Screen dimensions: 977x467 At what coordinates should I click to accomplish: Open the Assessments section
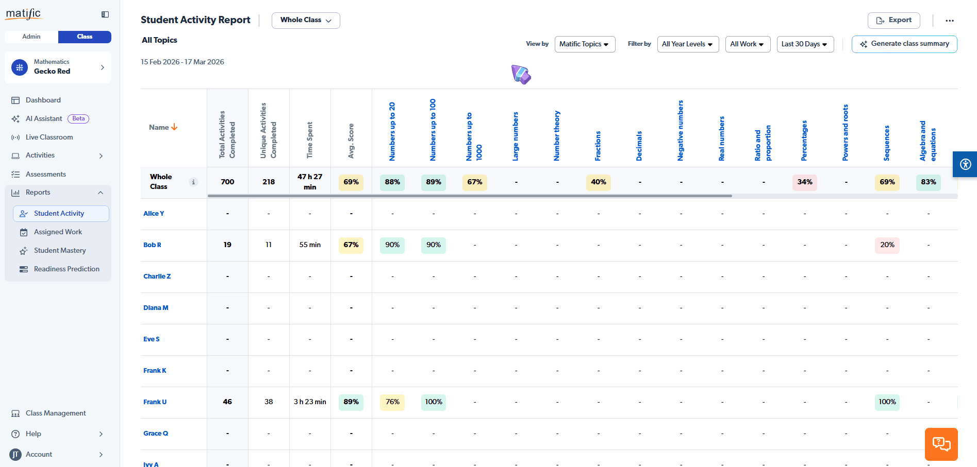(x=45, y=174)
